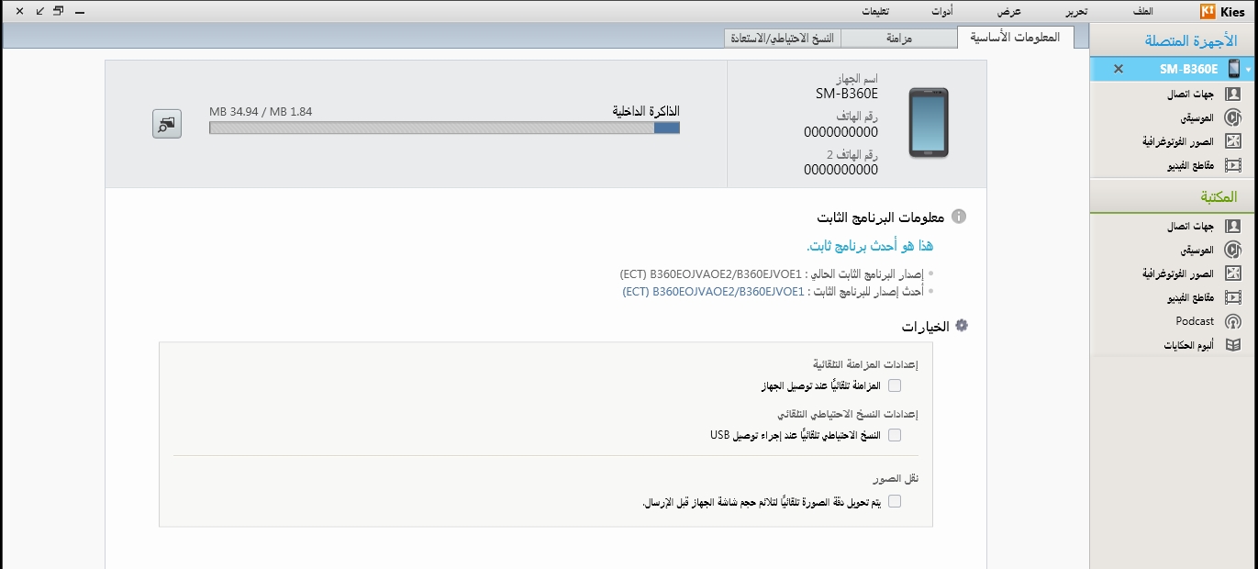The width and height of the screenshot is (1258, 569).
Task: Click the 'هذا هو أحدث برنامج ثابت' status message
Action: (x=870, y=246)
